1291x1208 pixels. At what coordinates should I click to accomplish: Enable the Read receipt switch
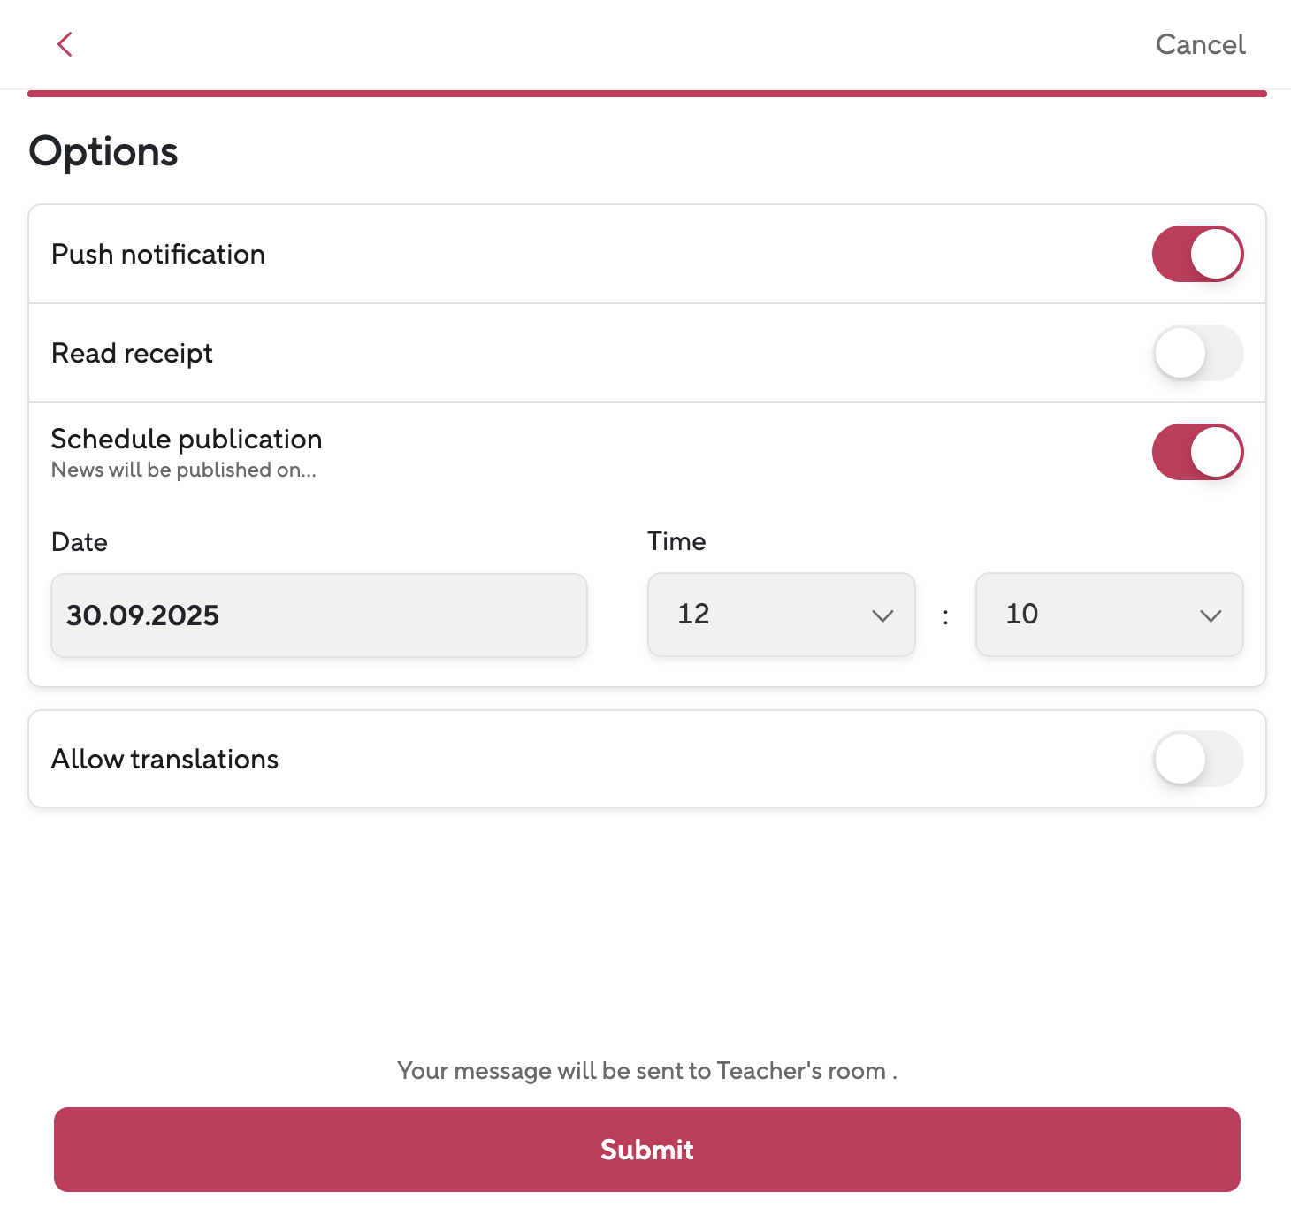coord(1197,353)
